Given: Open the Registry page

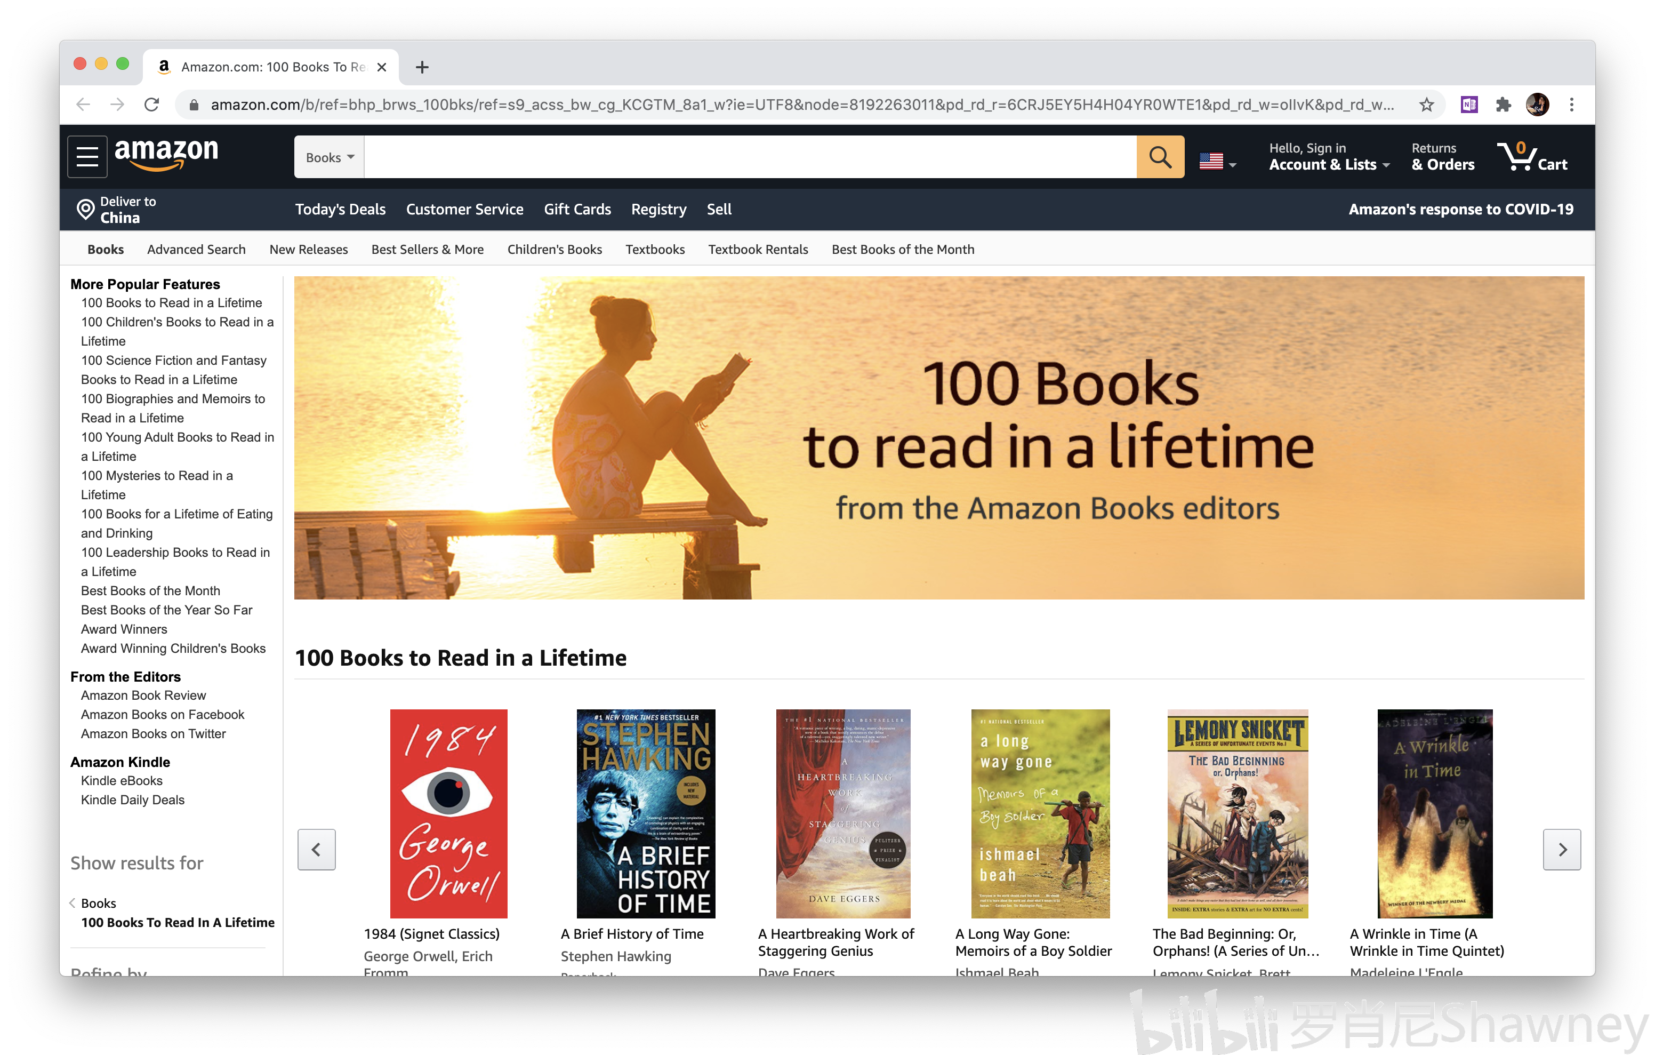Looking at the screenshot, I should [658, 209].
